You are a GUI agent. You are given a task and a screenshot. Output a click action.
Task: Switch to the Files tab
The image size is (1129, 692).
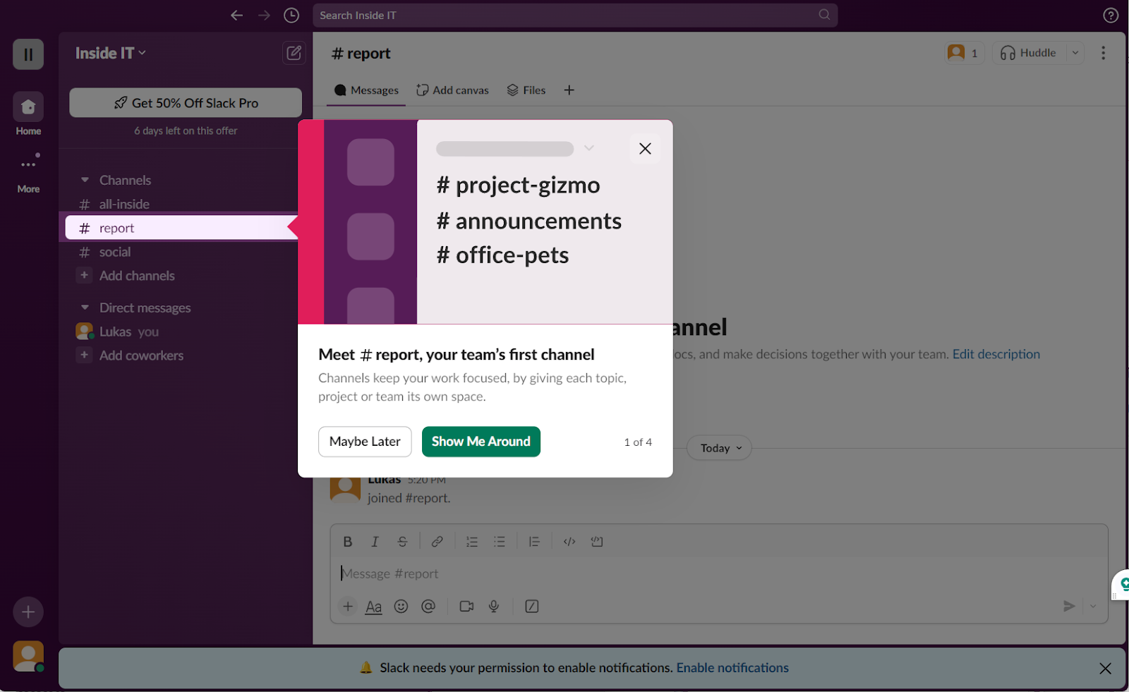[x=526, y=90]
